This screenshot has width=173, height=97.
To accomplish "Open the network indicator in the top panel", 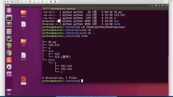I will (156, 5).
